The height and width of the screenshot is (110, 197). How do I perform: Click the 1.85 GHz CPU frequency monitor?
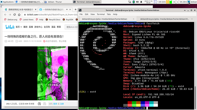(x=161, y=2)
